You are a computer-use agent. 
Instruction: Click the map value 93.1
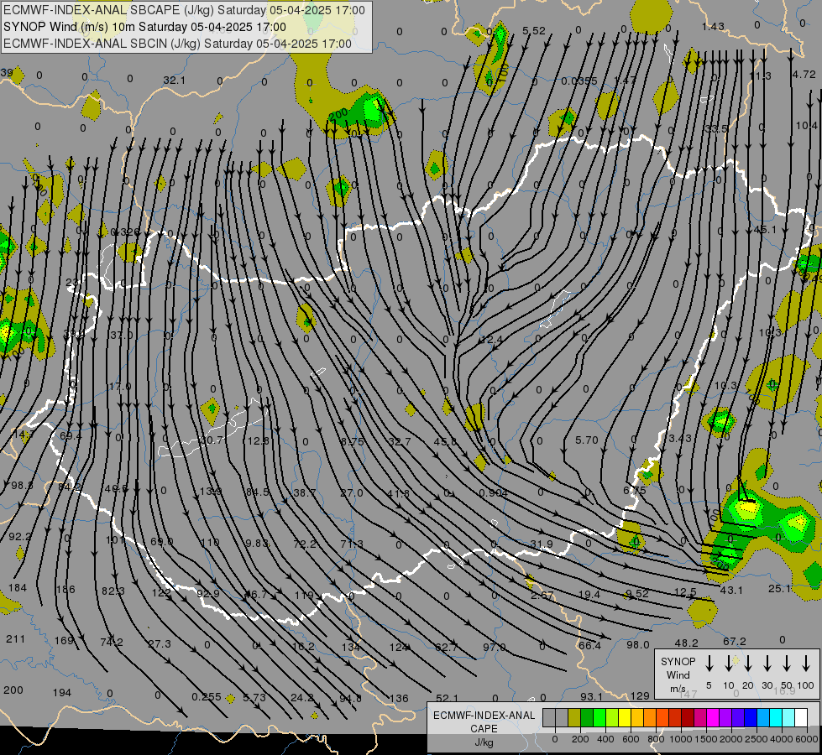591,697
